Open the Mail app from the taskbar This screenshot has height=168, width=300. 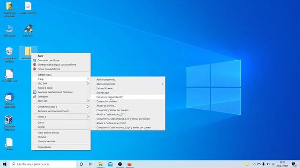[x=110, y=164]
